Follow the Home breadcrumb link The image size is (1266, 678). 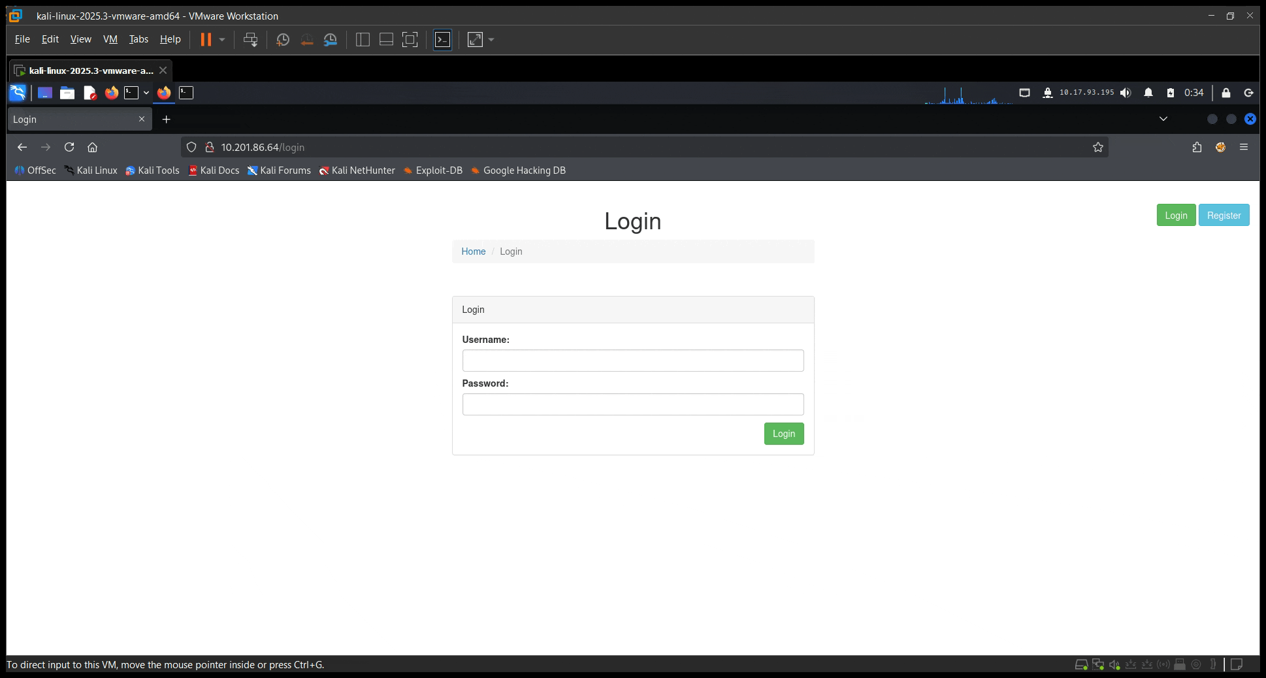pyautogui.click(x=473, y=251)
